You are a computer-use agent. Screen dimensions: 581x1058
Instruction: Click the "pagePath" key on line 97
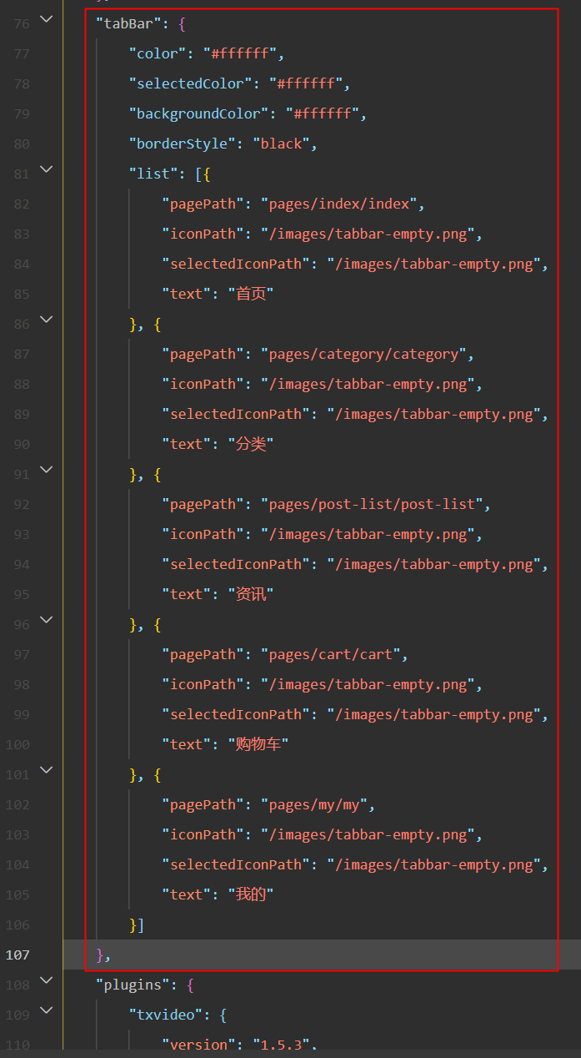click(203, 654)
